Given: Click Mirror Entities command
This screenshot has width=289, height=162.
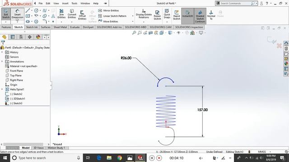Looking at the screenshot, I should tap(108, 11).
